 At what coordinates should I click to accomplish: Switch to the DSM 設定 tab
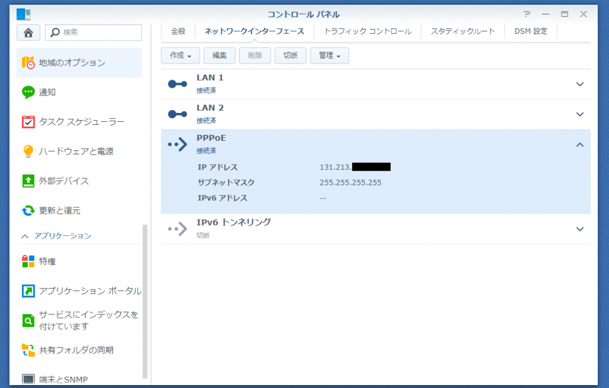click(531, 31)
